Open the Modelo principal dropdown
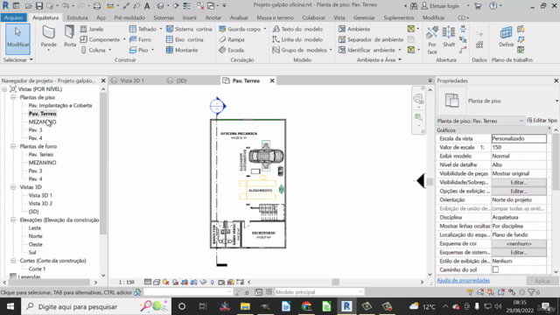The width and height of the screenshot is (560, 315). coord(318,291)
